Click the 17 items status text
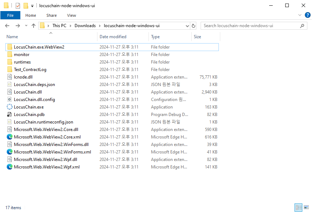The image size is (312, 212). coord(13,208)
